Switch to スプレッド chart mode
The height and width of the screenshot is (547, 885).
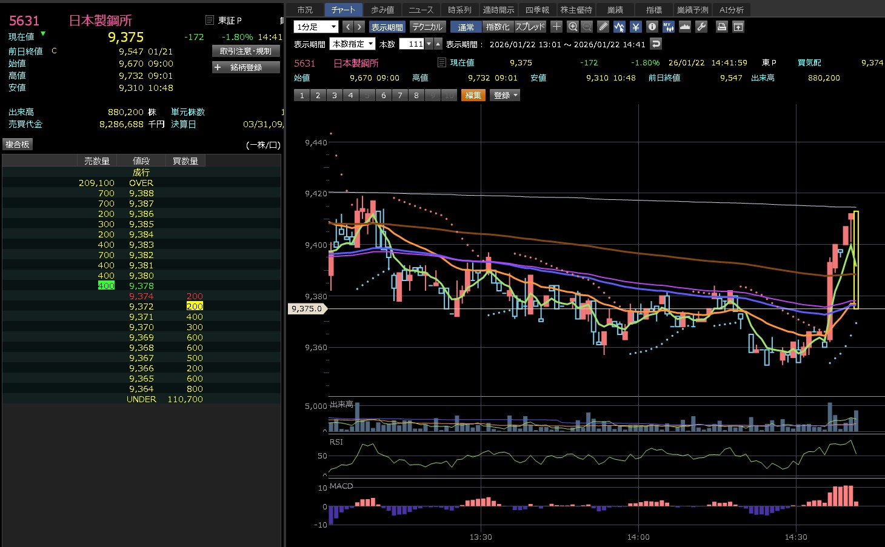point(530,27)
